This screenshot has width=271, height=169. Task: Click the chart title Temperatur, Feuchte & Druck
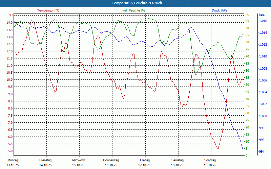coord(137,3)
